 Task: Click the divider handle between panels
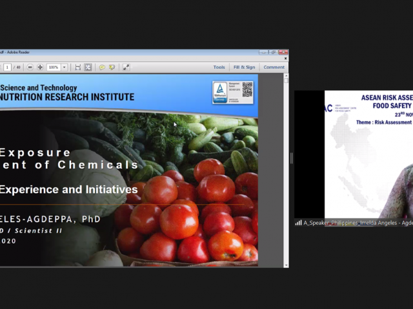pyautogui.click(x=291, y=158)
